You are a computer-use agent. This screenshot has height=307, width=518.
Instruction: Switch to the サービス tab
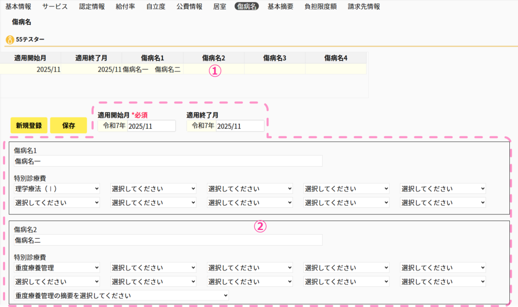click(x=55, y=7)
